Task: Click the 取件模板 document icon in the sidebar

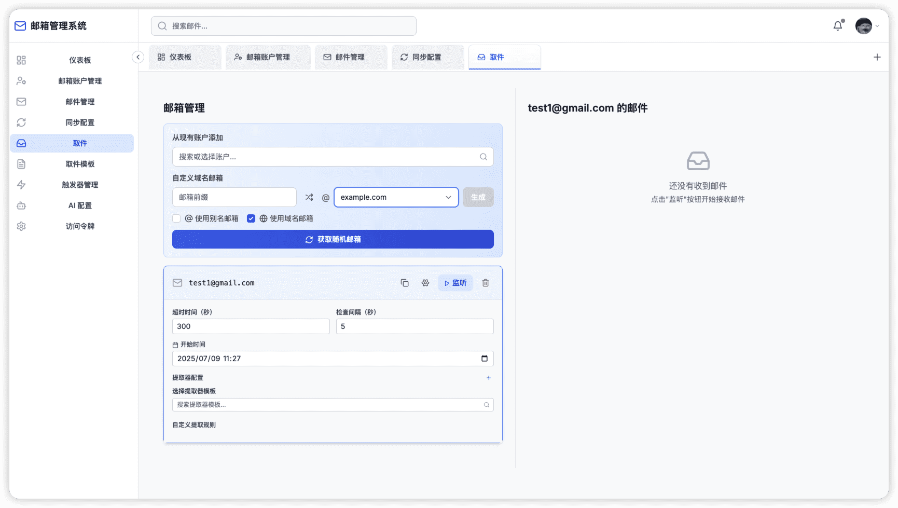Action: click(21, 164)
